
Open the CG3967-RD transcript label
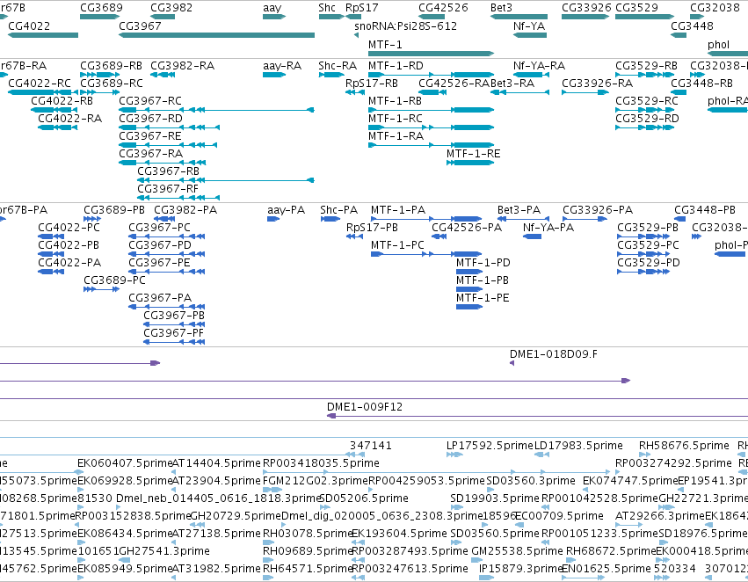pos(151,119)
